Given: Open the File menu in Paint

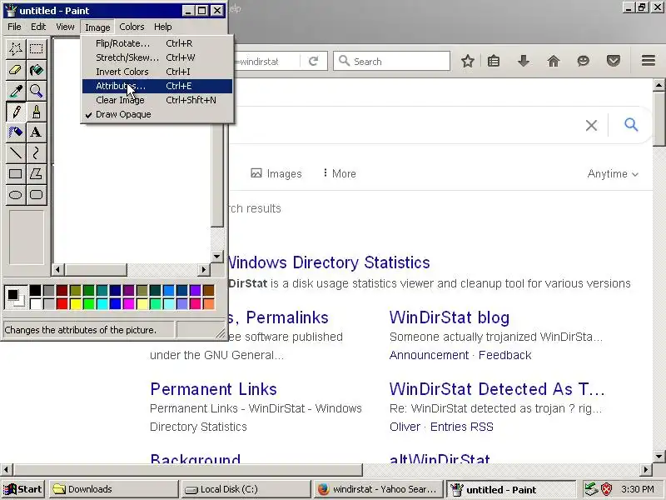Looking at the screenshot, I should 14,27.
